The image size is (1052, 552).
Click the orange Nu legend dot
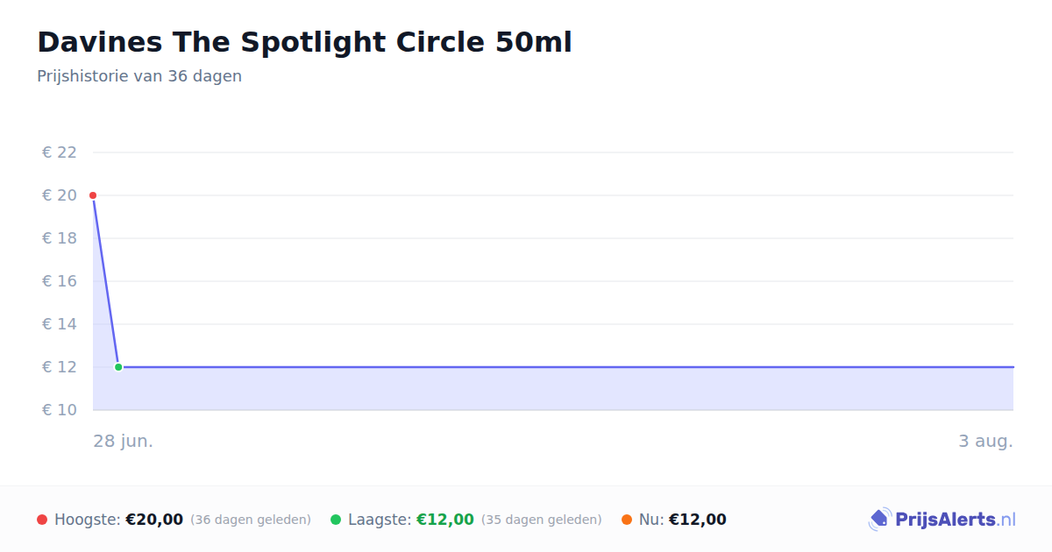(x=627, y=520)
